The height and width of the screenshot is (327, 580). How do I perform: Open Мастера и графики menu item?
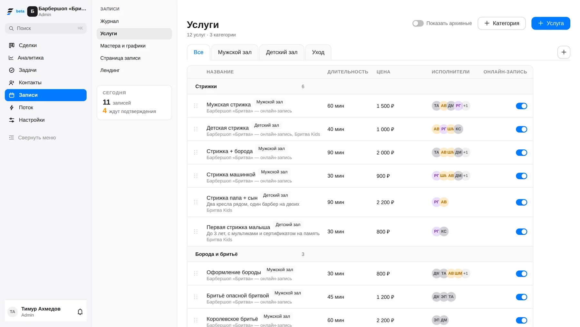coord(134,46)
